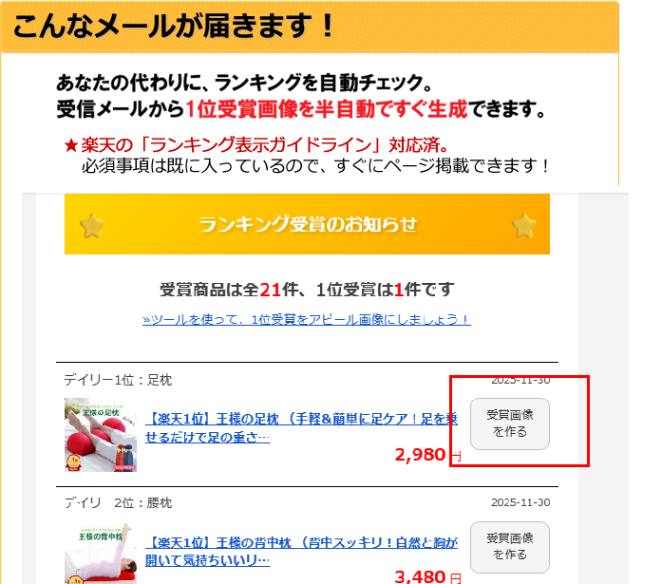Click 受賞画像を作る for the 背中枕 item
Screen dimensions: 662x584
pyautogui.click(x=510, y=547)
